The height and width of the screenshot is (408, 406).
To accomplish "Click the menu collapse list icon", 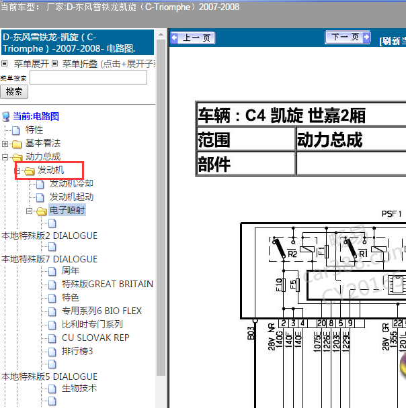I will click(x=54, y=64).
